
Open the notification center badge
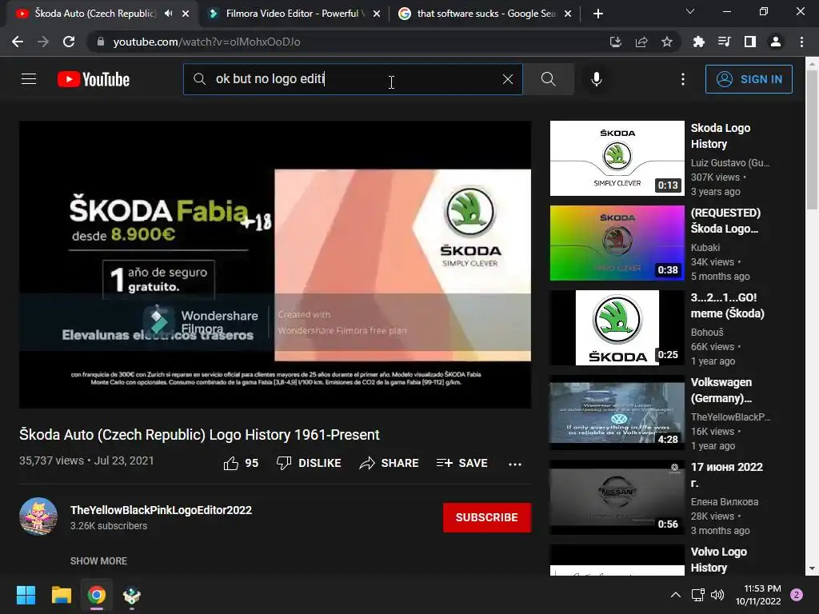(797, 595)
